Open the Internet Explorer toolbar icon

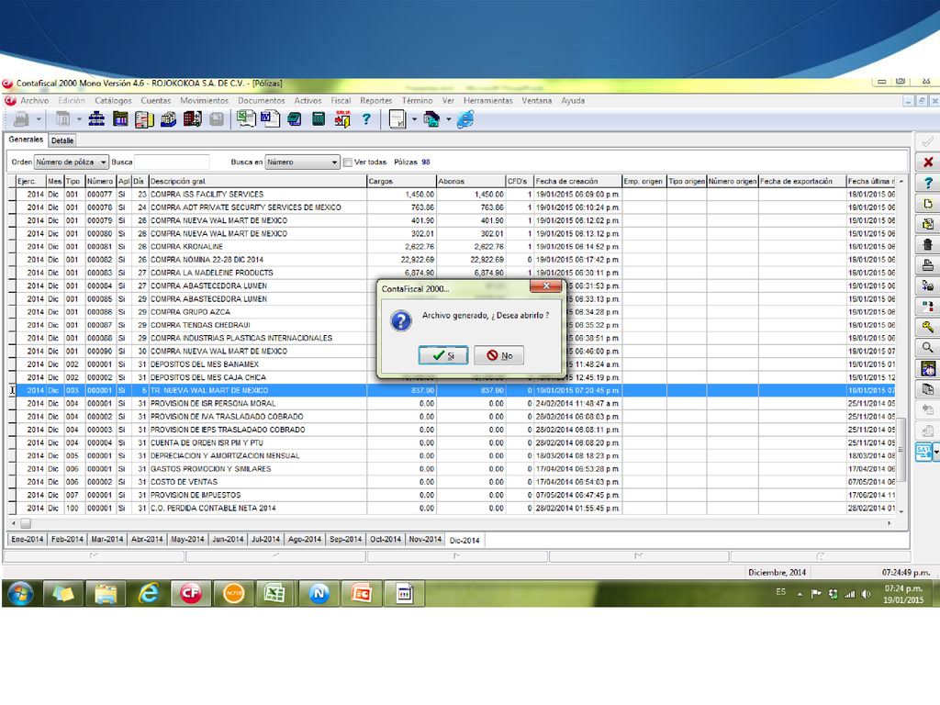coord(465,119)
